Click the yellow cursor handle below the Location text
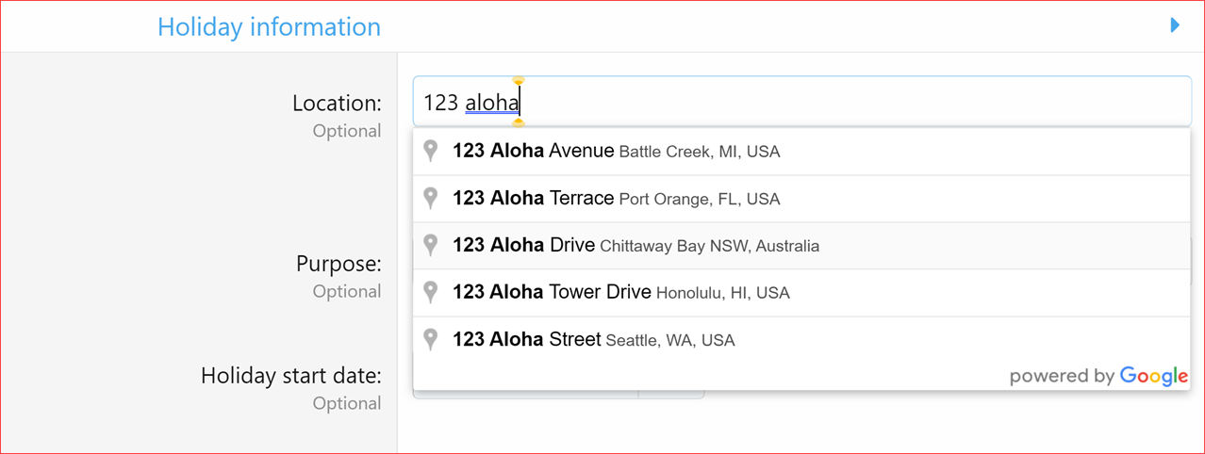Image resolution: width=1205 pixels, height=454 pixels. click(518, 122)
